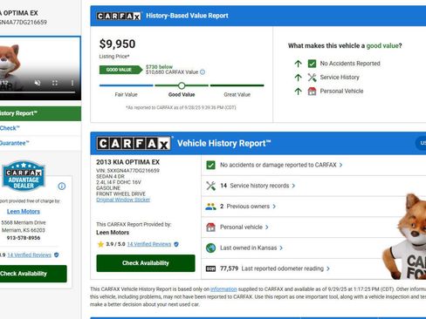This screenshot has width=426, height=319.
Task: Click the dealer phone number 913-578-8956
Action: coord(24,238)
